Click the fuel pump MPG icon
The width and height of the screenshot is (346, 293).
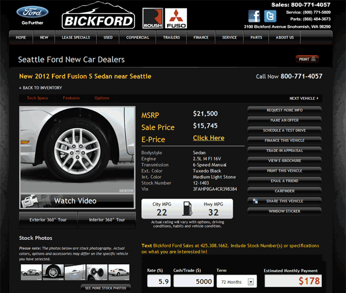pyautogui.click(x=187, y=208)
